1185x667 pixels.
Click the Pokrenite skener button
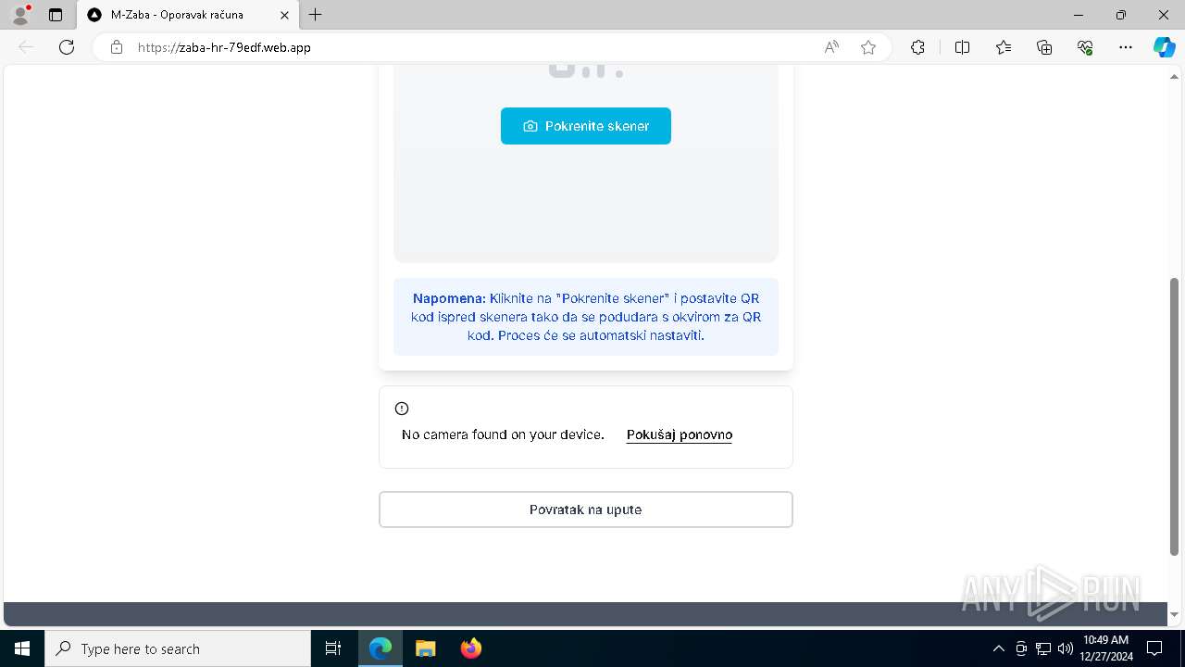pos(586,126)
